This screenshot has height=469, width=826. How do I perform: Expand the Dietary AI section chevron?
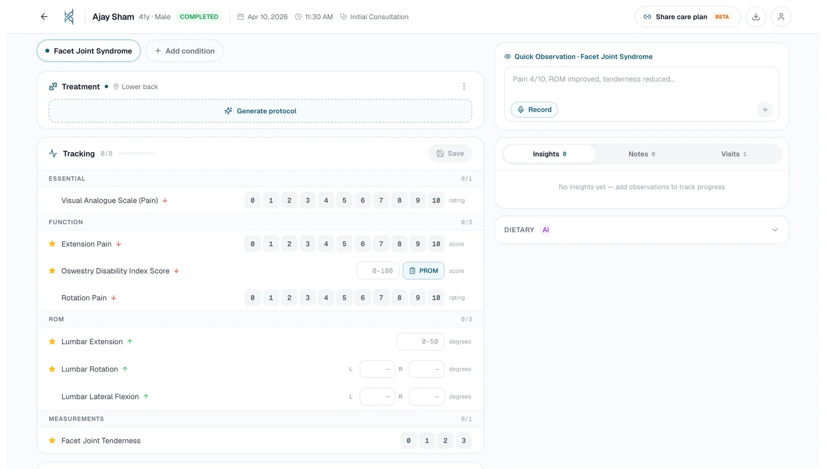pyautogui.click(x=774, y=230)
